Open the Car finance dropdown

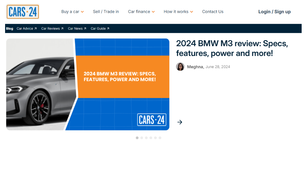(x=141, y=12)
